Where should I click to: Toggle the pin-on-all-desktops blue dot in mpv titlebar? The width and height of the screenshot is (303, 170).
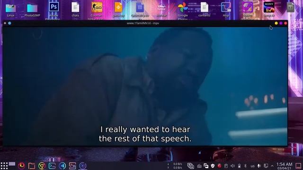(x=9, y=23)
